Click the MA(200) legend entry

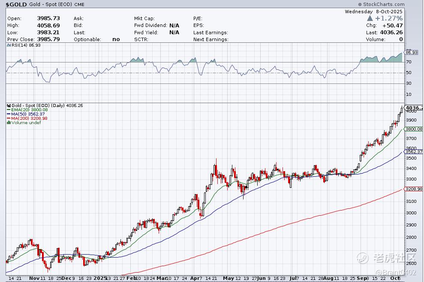[29, 119]
